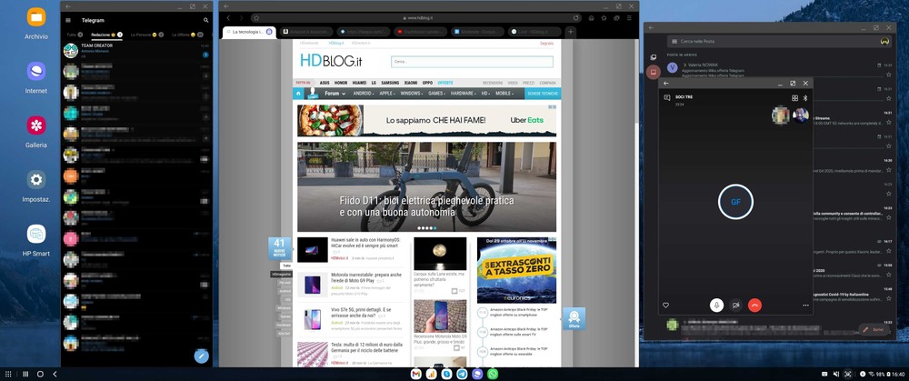Viewport: 909px width, 381px height.
Task: Click the OFFERTE link in the brand bar
Action: click(445, 83)
